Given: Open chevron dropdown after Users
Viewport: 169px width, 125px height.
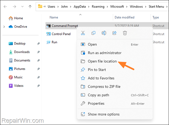Looking at the screenshot, I should [x=58, y=7].
